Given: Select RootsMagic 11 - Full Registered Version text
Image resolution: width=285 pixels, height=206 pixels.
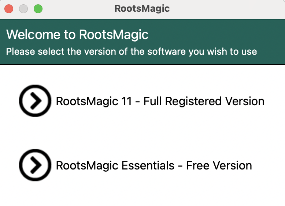Looking at the screenshot, I should coord(160,101).
